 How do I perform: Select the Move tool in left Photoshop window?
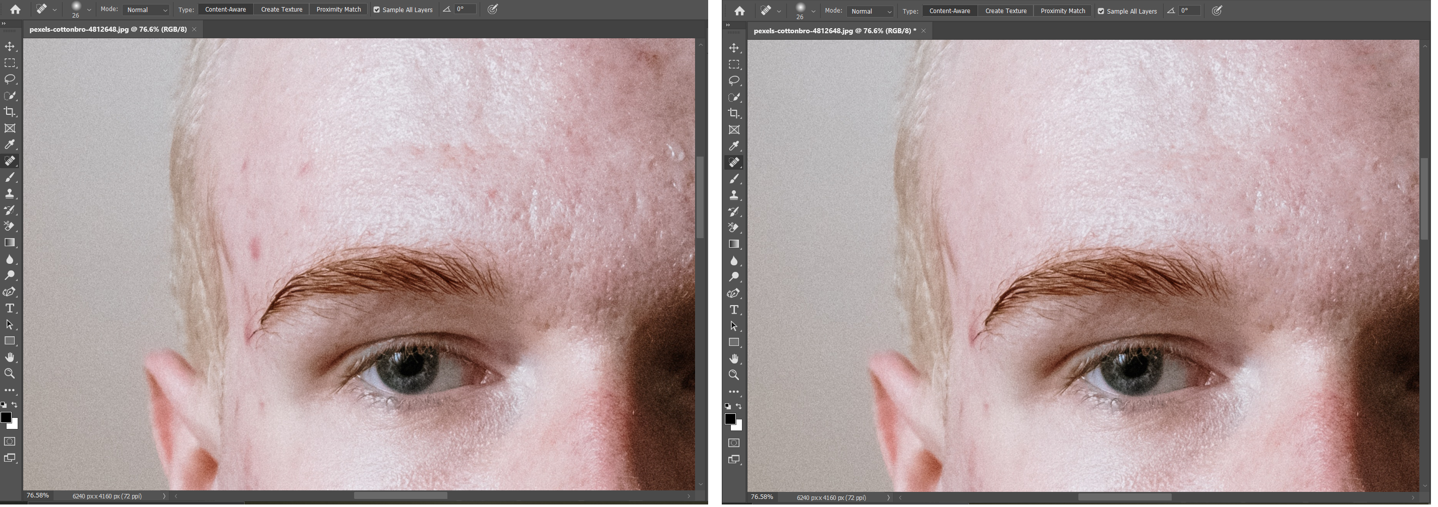[x=10, y=47]
